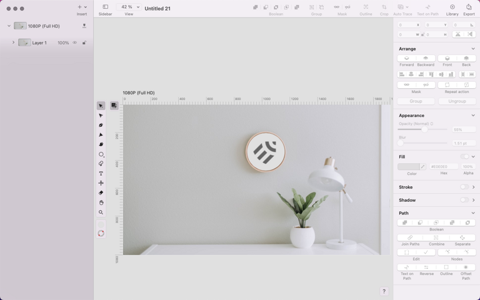Collapse the Path section
The image size is (480, 300).
coord(473,212)
